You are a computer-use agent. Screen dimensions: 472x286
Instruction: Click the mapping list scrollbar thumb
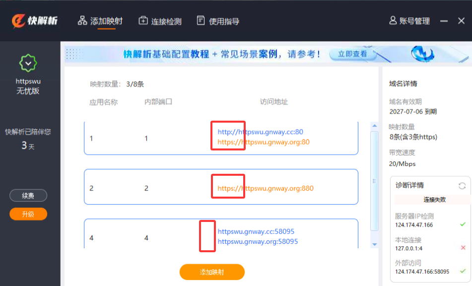tap(374, 181)
